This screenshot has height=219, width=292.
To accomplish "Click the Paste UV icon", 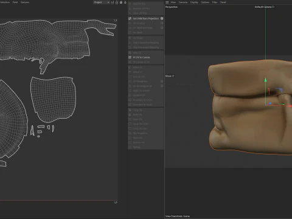I will click(130, 115).
